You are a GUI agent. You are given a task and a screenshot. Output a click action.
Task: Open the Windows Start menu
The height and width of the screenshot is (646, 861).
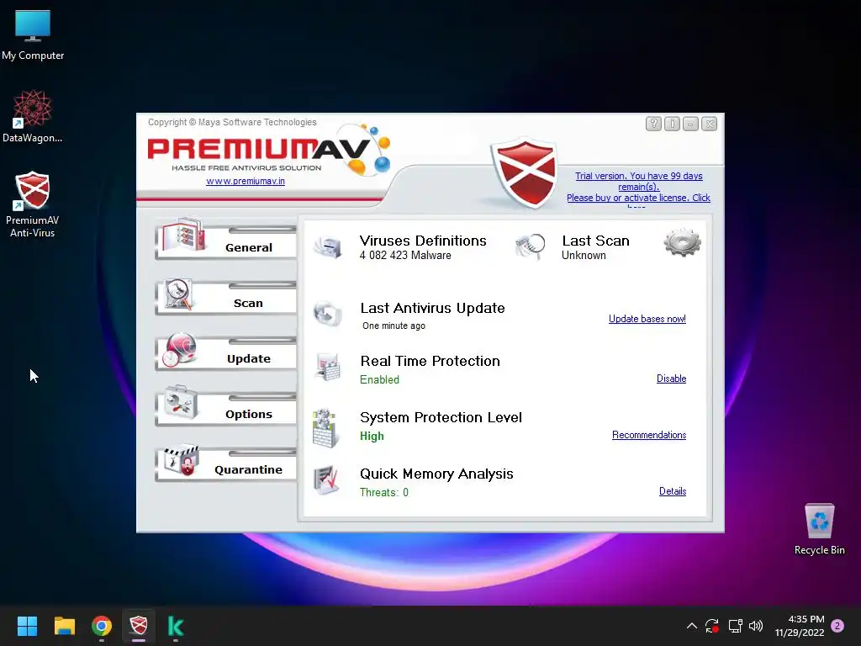(27, 626)
